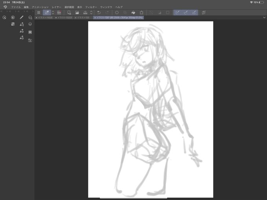Click the Undo arrow
Screen dimensions: 267x200
coord(99,13)
